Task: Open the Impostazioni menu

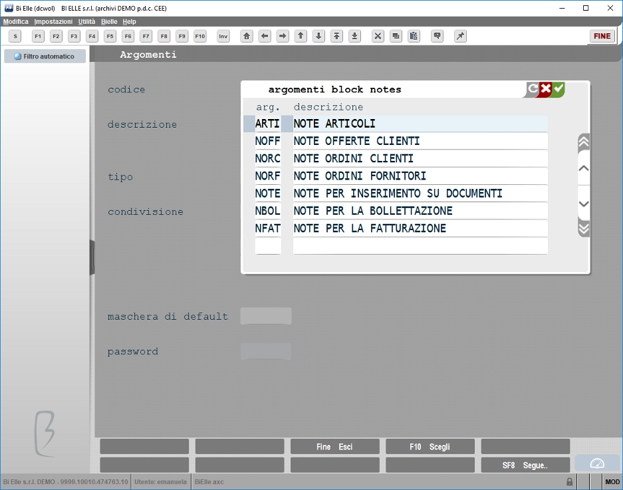Action: [x=53, y=21]
